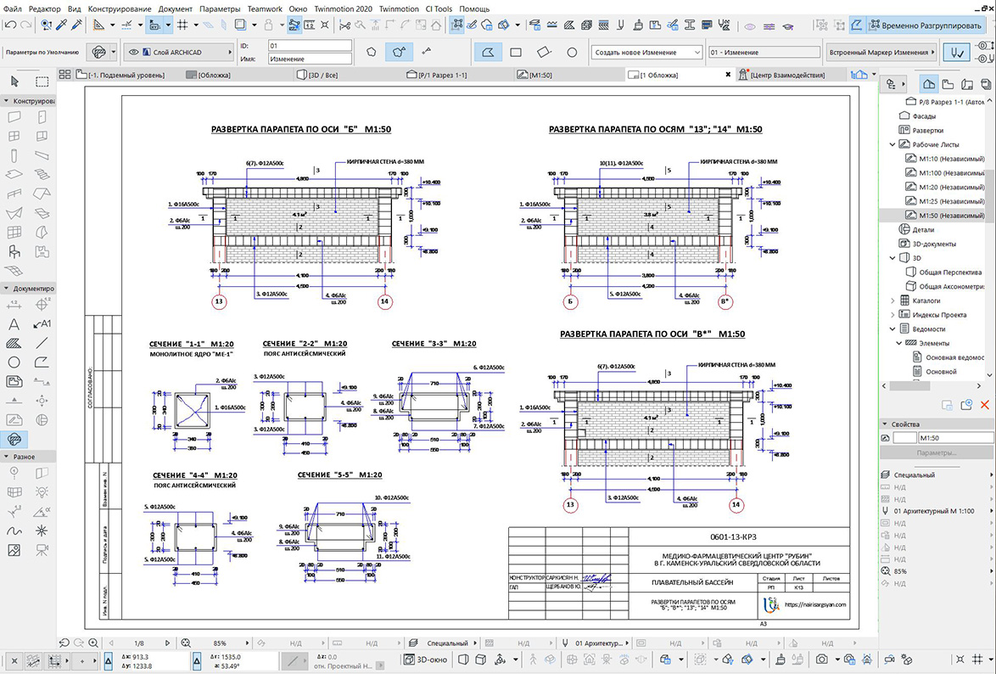Choose the Rotated Rectangle geometry method icon
This screenshot has width=996, height=674.
544,52
